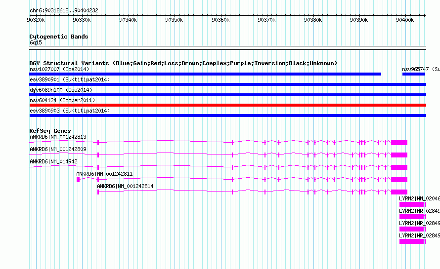Click the red loss bar for nsv604124
The height and width of the screenshot is (269, 440).
227,105
